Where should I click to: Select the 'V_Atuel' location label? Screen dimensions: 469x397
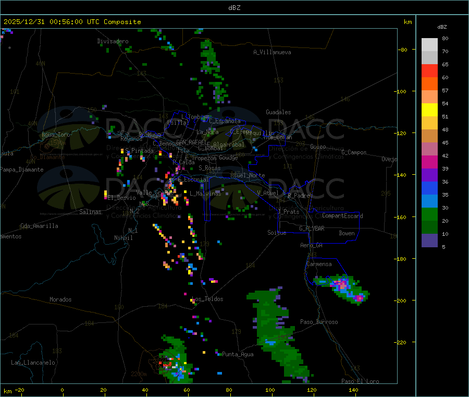click(x=268, y=193)
